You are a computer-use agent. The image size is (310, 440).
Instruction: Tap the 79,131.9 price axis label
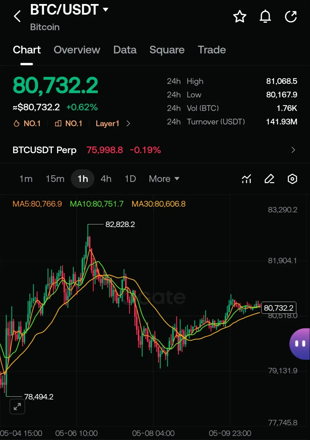pyautogui.click(x=282, y=371)
